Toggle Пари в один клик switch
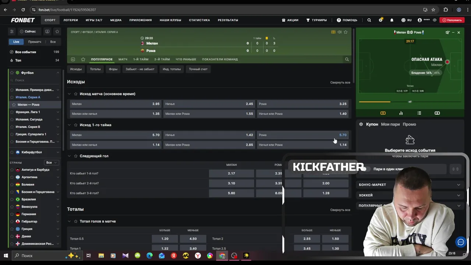The height and width of the screenshot is (265, 471). [x=366, y=169]
